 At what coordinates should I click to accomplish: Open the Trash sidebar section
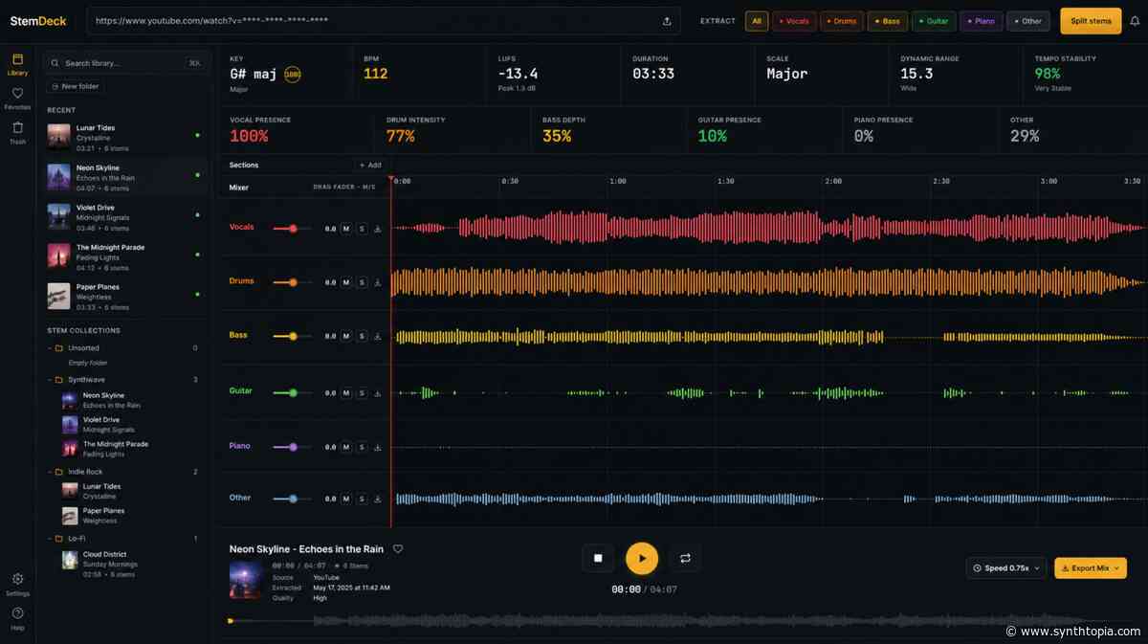17,132
